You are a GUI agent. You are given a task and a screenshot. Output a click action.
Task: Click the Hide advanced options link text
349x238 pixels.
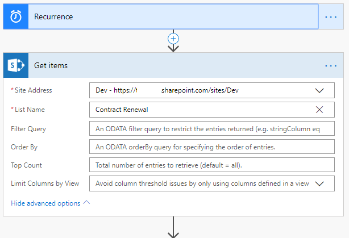[x=45, y=203]
